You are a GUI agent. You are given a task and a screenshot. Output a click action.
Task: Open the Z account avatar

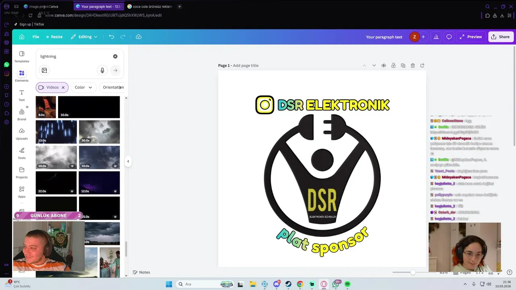click(x=414, y=37)
